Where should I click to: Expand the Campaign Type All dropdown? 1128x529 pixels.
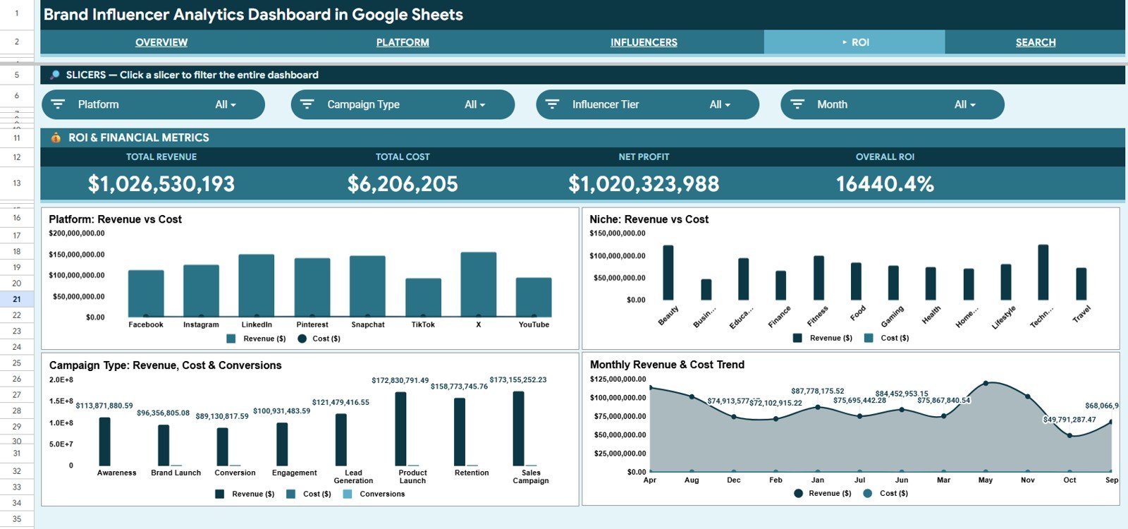[x=475, y=104]
